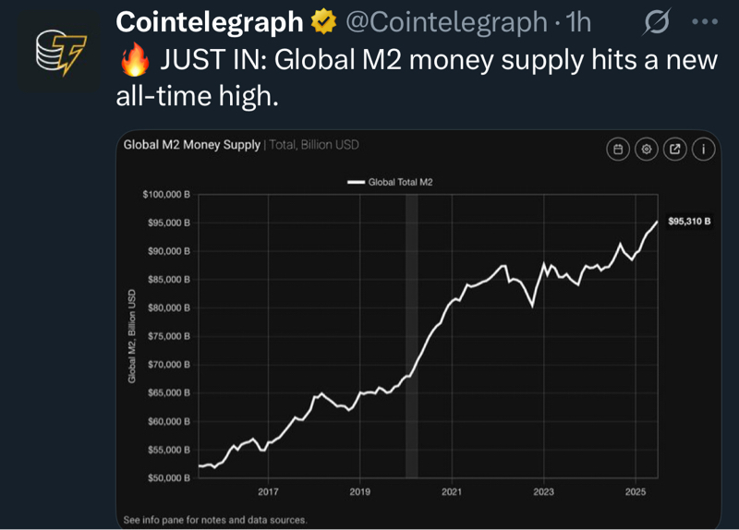This screenshot has width=739, height=530.
Task: Open the chart settings gear icon
Action: (647, 149)
